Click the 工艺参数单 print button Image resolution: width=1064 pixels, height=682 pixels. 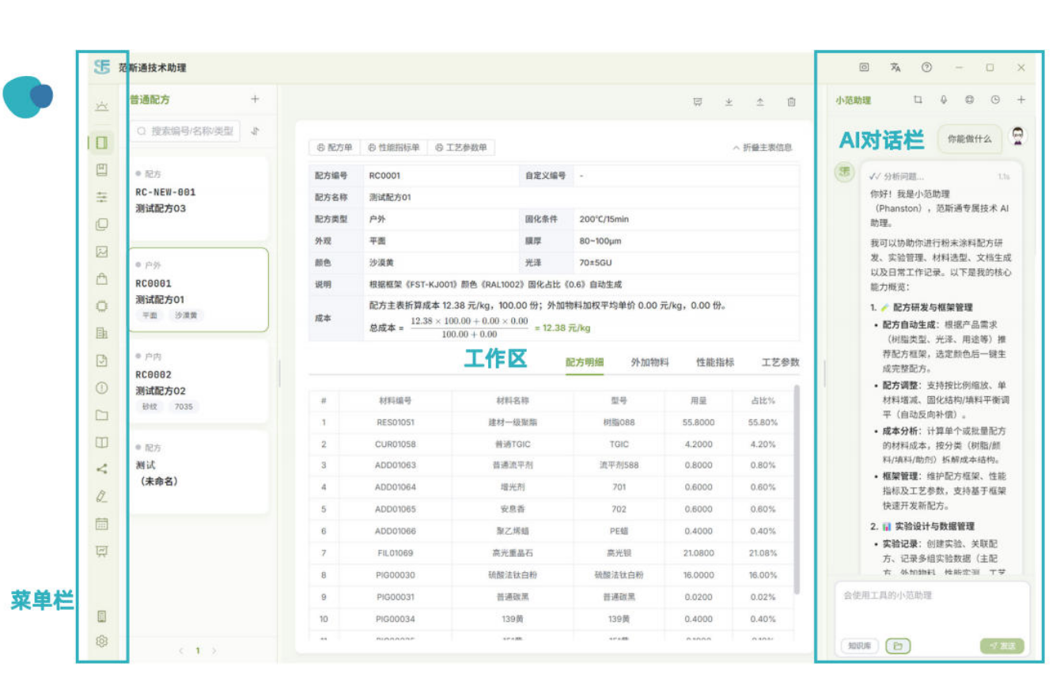click(461, 147)
